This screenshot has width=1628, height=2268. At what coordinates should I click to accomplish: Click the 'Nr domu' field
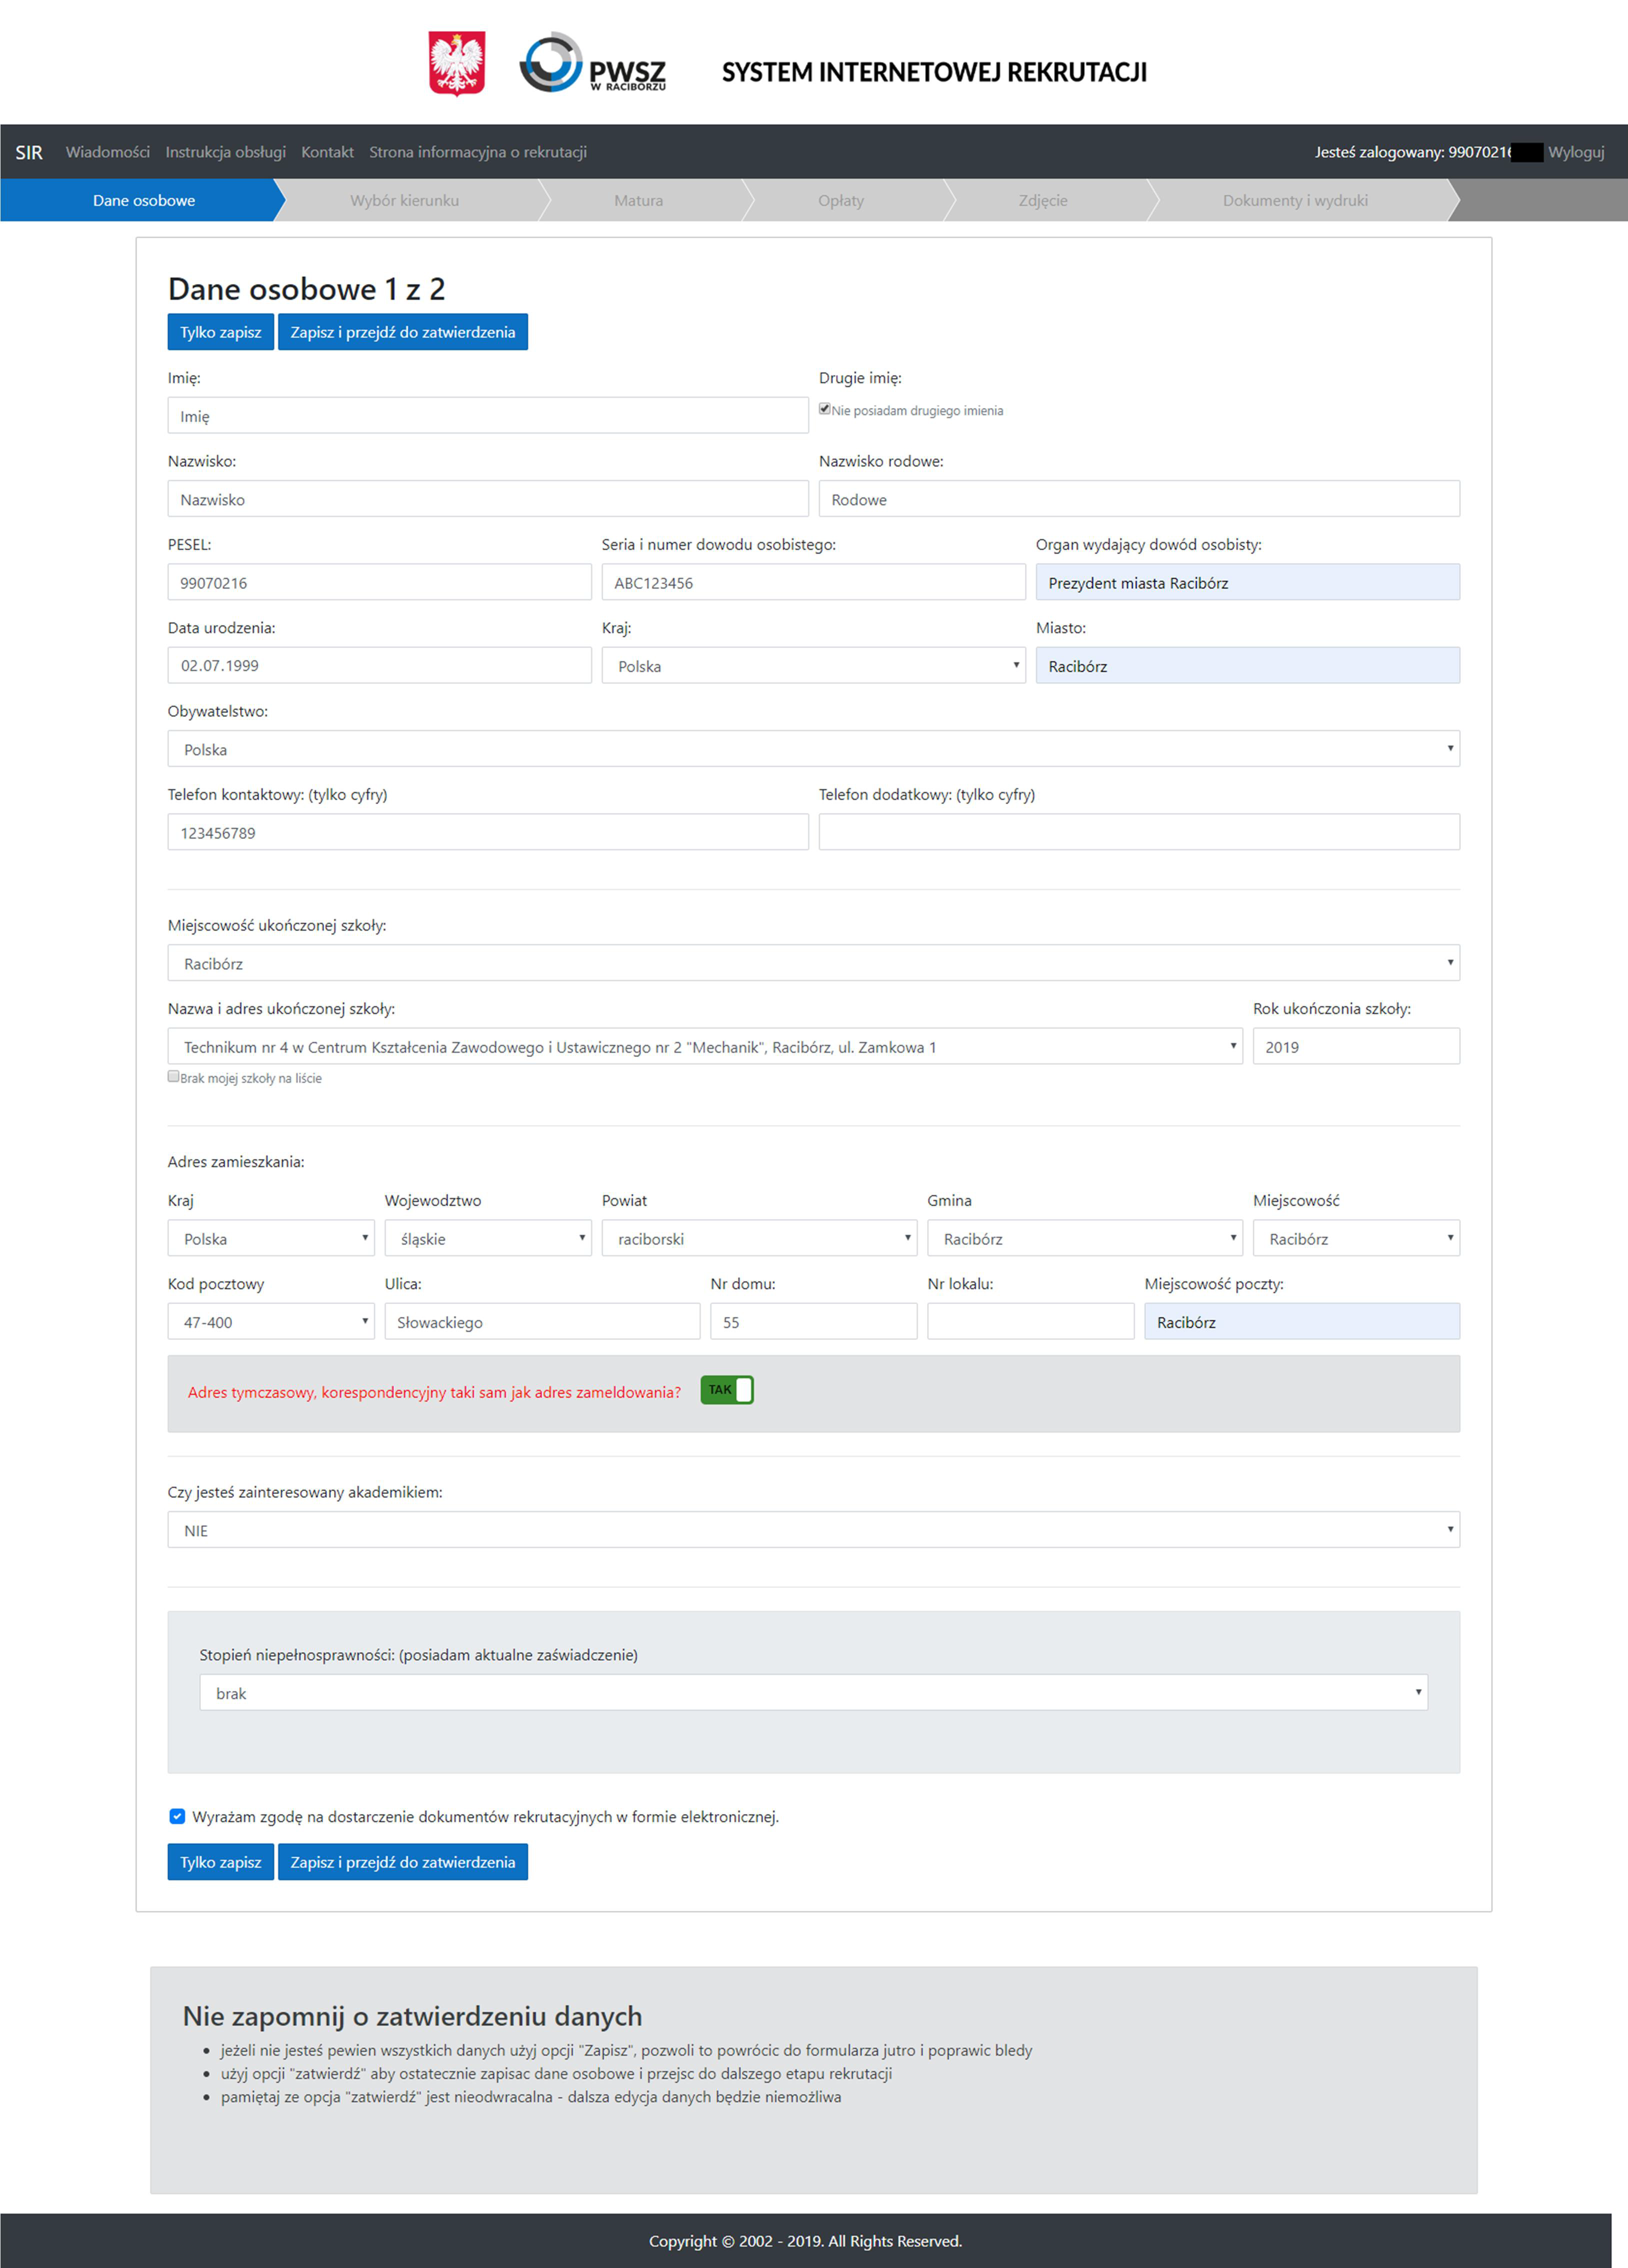point(813,1321)
